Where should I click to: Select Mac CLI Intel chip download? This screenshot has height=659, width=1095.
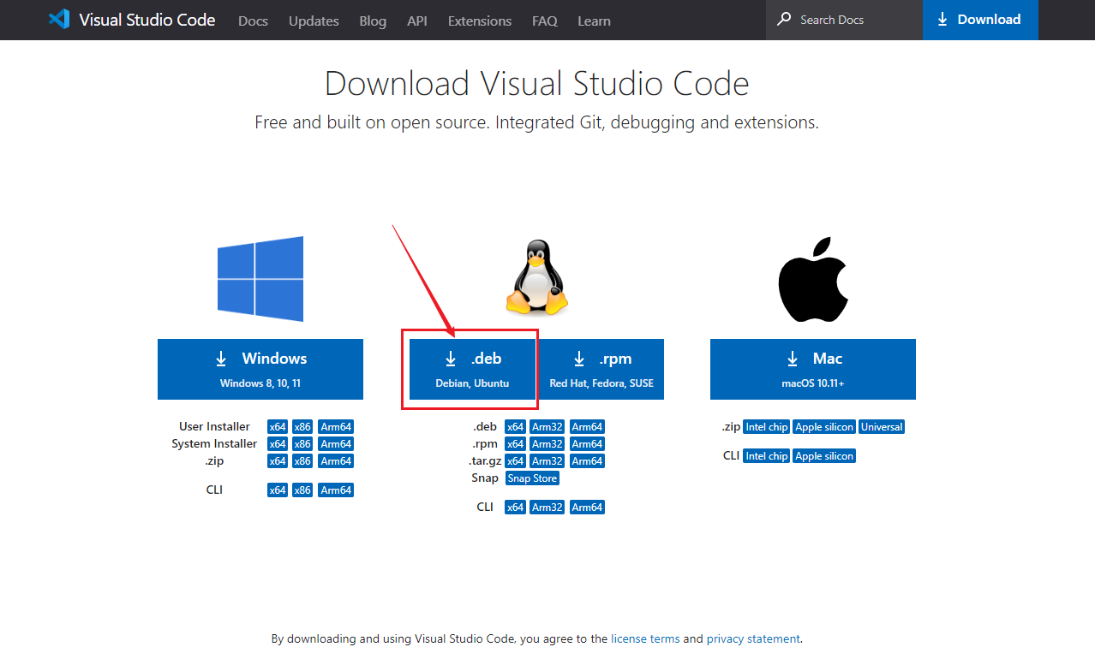pyautogui.click(x=766, y=456)
